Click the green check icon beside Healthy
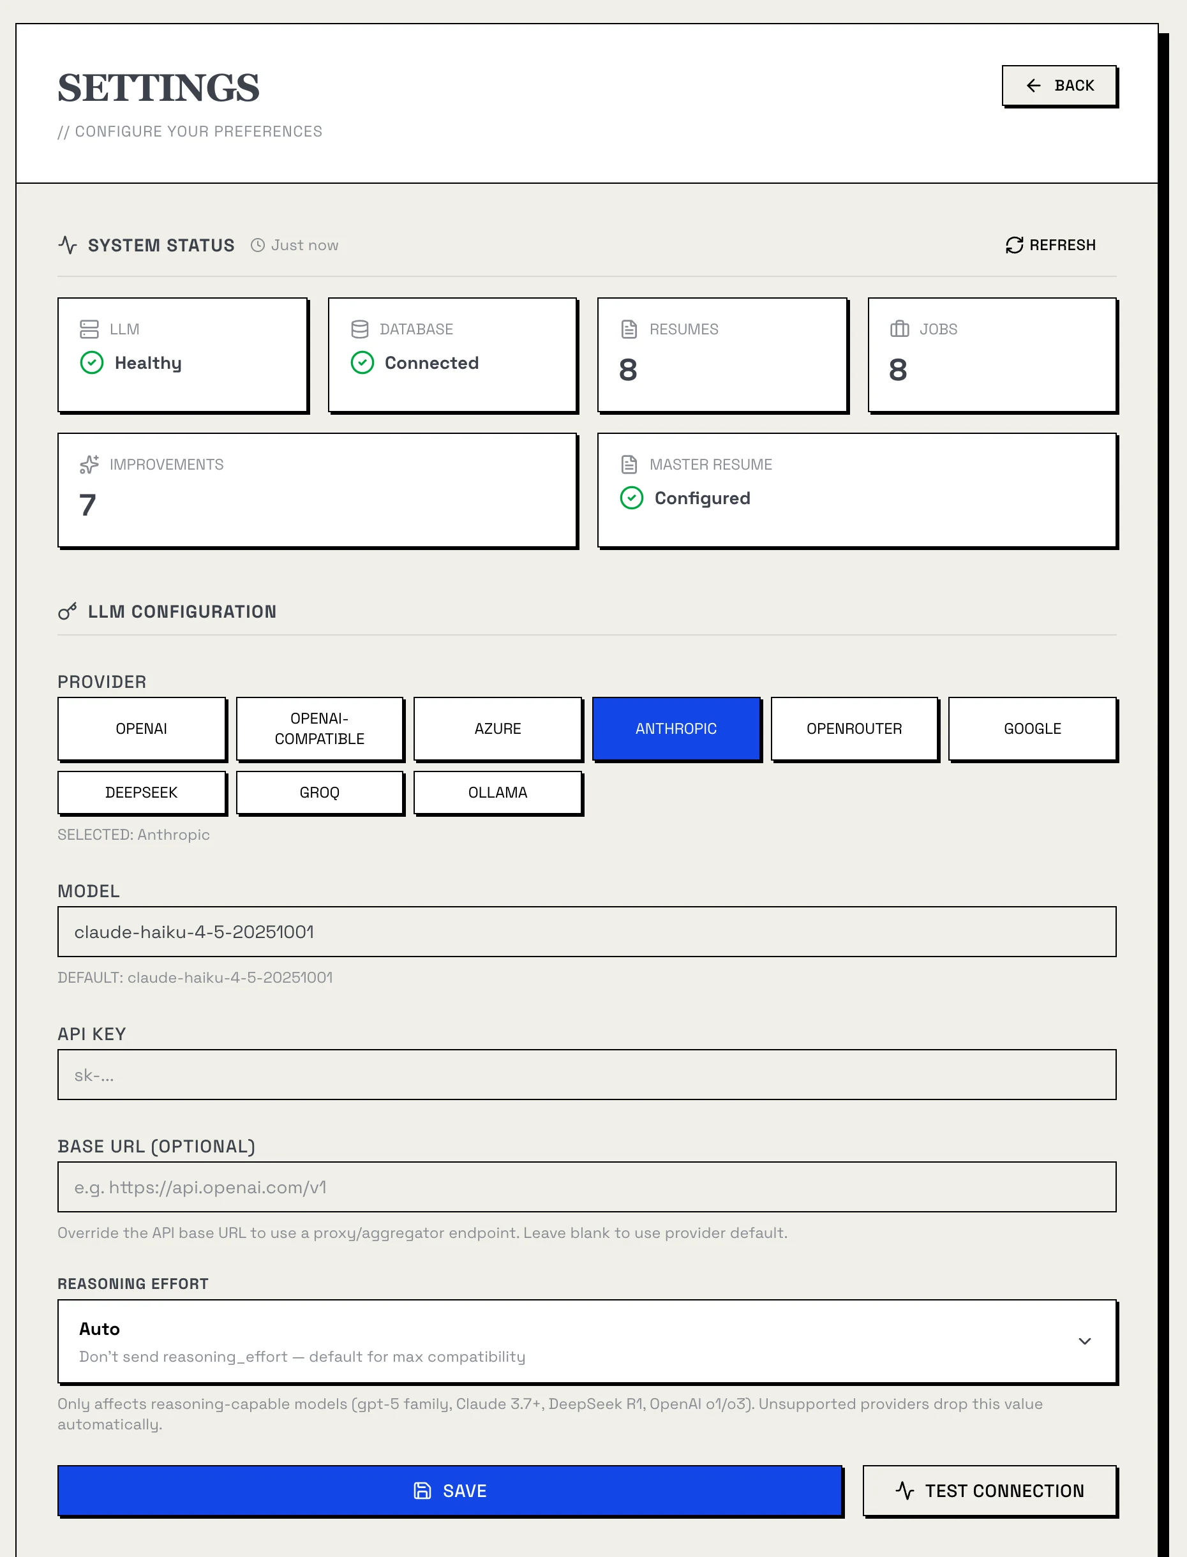The image size is (1187, 1557). pos(92,362)
